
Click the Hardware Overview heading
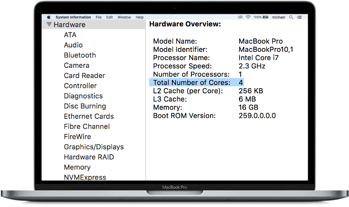(185, 24)
